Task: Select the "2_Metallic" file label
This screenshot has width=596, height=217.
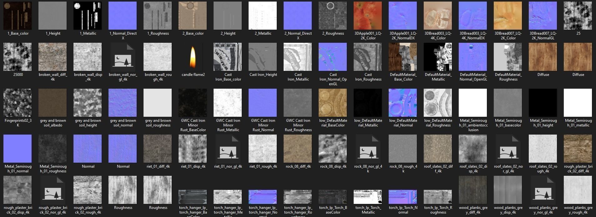Action: pos(263,33)
